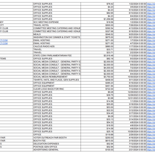Select the ADVERTISING-GENERAL cell
Screen dimensions: 155x155
57,150
